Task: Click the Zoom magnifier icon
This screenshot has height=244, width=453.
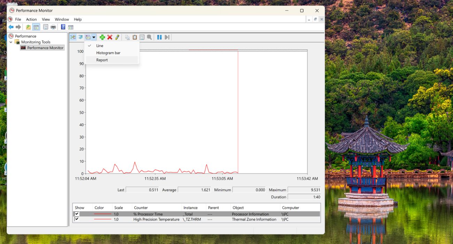Action: (149, 37)
